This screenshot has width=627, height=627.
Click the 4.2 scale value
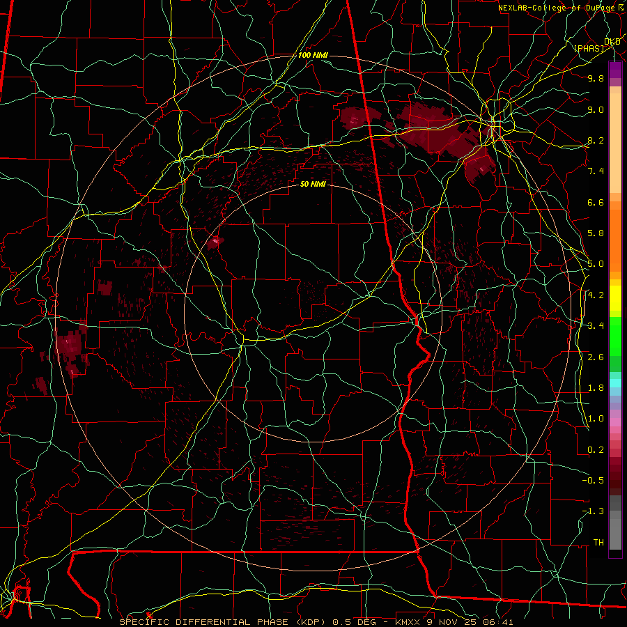pos(596,295)
